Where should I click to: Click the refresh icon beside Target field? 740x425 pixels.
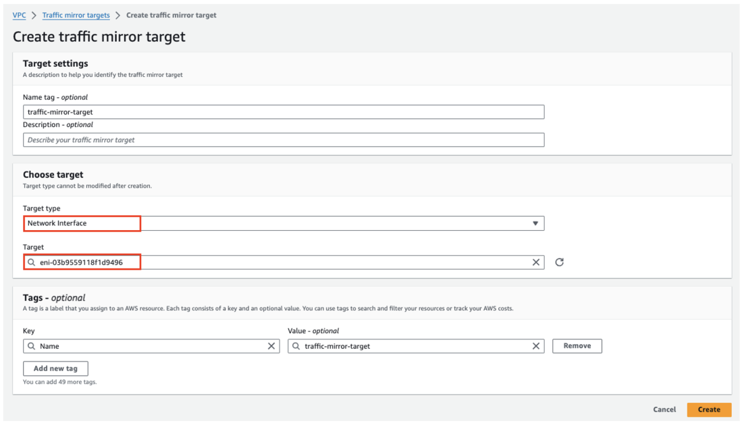pyautogui.click(x=559, y=262)
